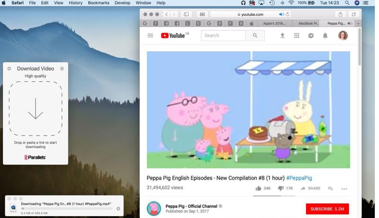This screenshot has height=218, width=379.
Task: Open the AirPlay menu bar icon
Action: 262,3
